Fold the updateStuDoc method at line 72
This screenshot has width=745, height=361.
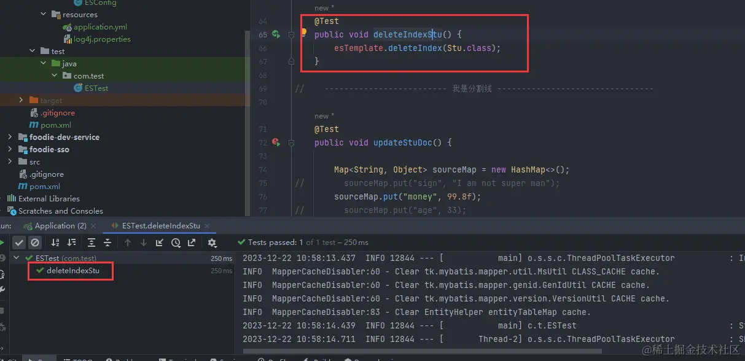pyautogui.click(x=291, y=142)
